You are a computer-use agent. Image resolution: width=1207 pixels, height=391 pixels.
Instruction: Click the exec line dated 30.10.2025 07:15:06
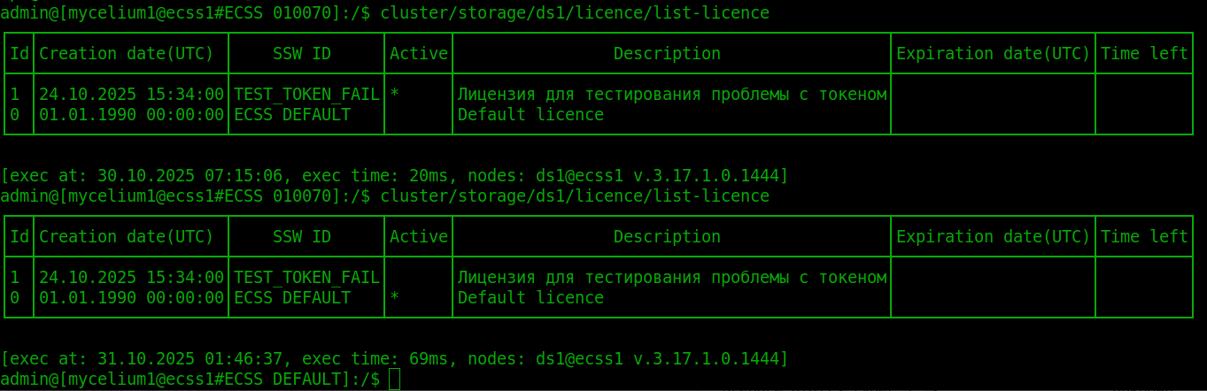pyautogui.click(x=394, y=176)
